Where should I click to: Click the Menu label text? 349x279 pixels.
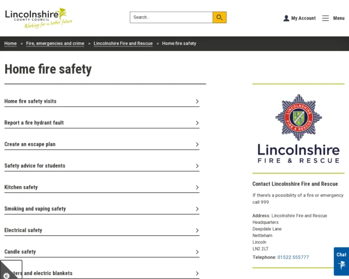pos(339,18)
